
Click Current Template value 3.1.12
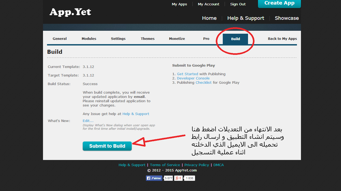point(88,67)
